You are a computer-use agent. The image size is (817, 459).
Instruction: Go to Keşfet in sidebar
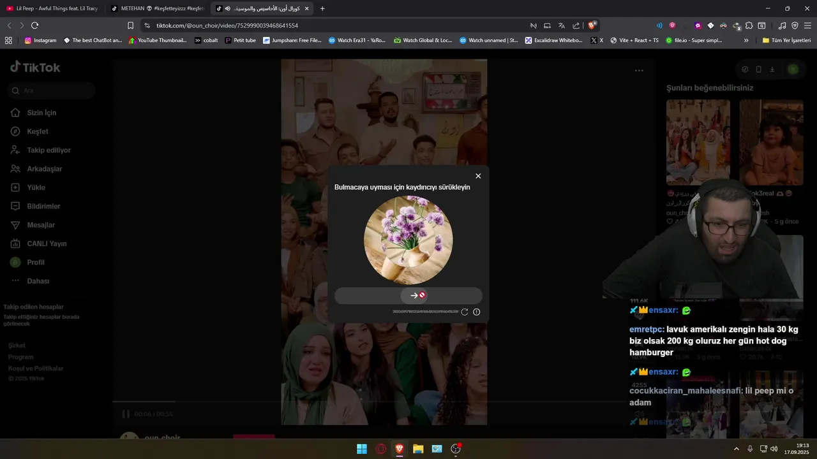click(x=38, y=131)
